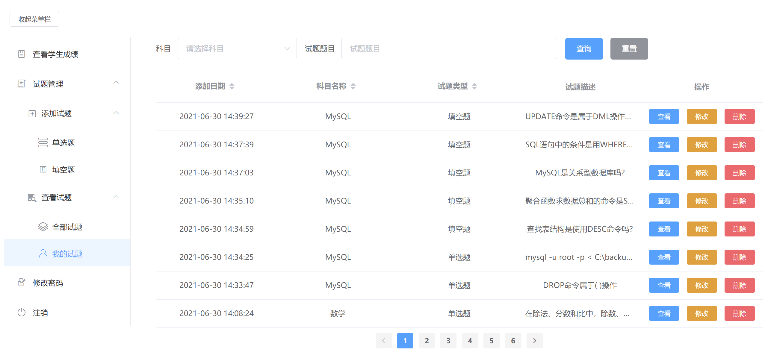Sort by 添加日期 using sort arrows
This screenshot has height=355, width=765.
[x=232, y=87]
